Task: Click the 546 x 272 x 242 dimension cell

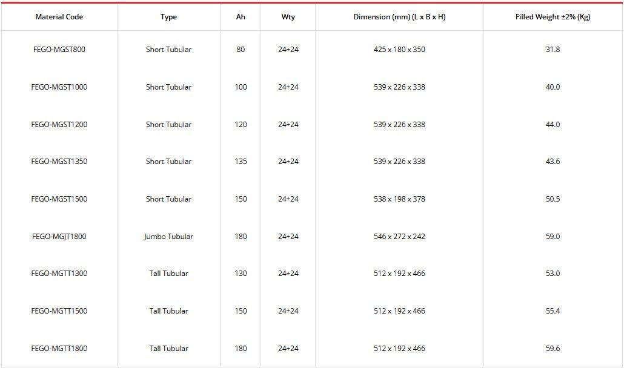Action: coord(399,237)
